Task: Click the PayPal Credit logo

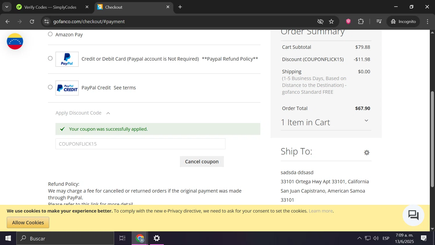Action: pyautogui.click(x=67, y=88)
